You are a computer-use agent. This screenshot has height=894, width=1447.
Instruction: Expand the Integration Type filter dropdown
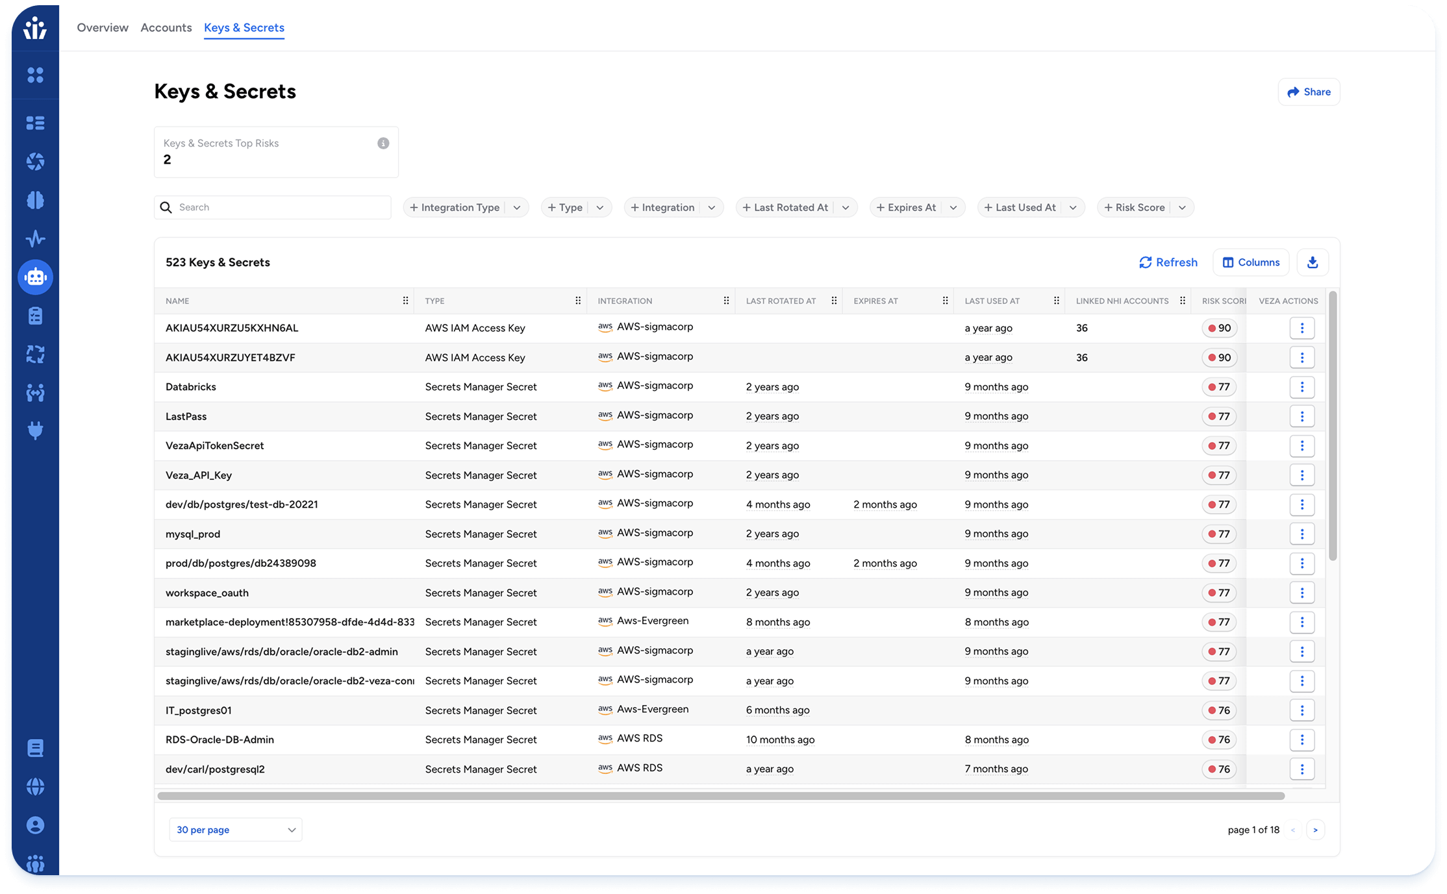click(x=517, y=208)
